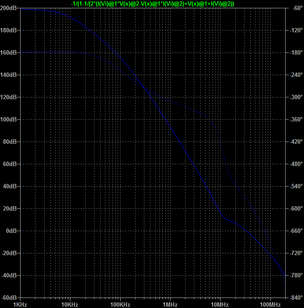Click the -240° phase axis label
The image size is (304, 308).
[x=296, y=75]
